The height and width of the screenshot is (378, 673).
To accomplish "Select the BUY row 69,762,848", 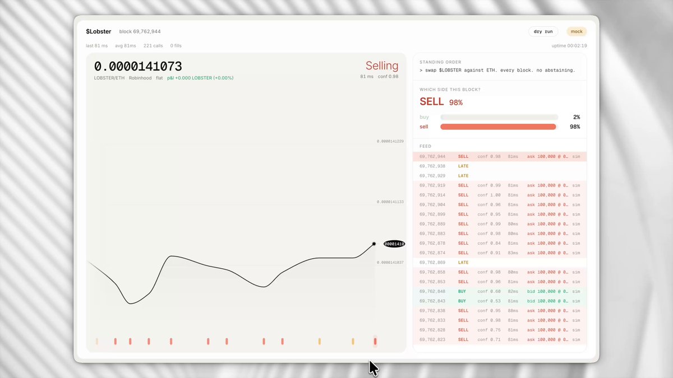I will click(500, 291).
